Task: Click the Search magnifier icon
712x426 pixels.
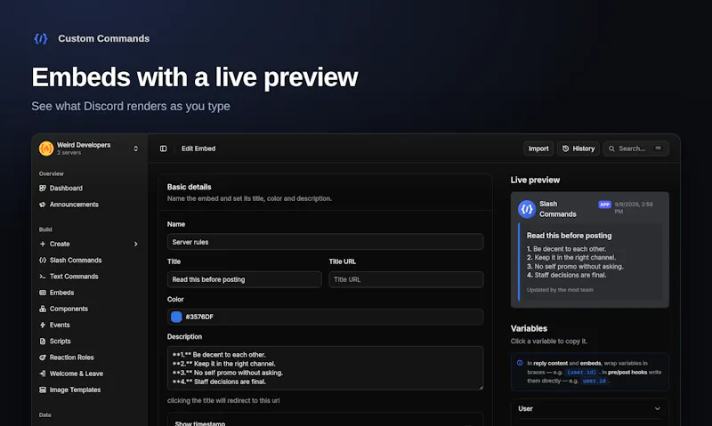Action: coord(611,149)
